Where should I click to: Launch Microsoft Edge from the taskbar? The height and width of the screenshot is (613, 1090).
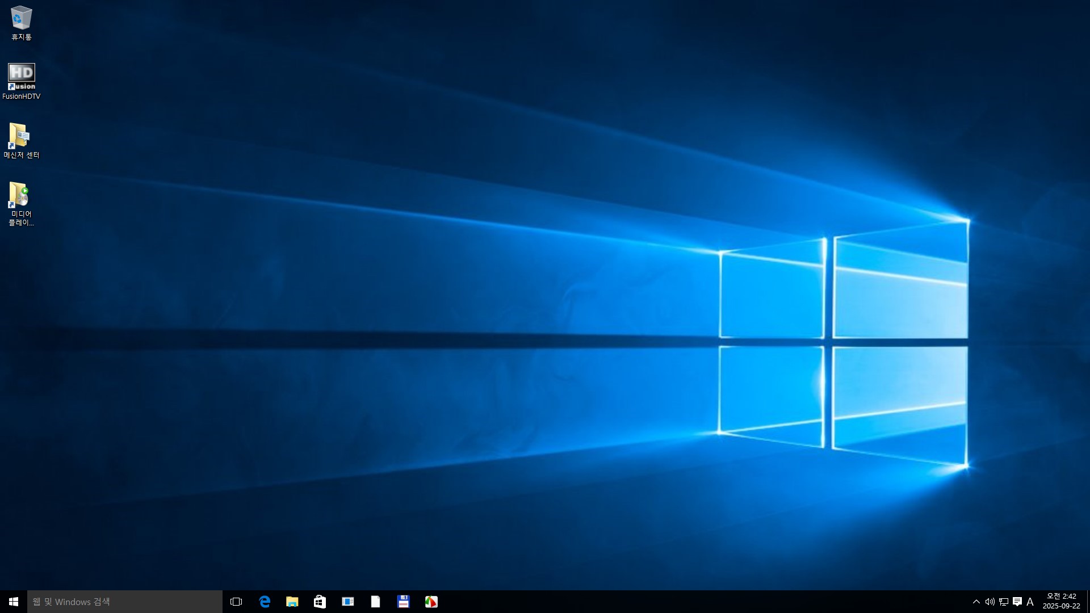(265, 602)
